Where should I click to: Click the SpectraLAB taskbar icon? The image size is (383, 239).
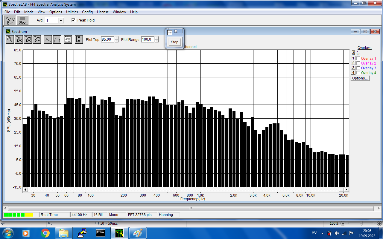(119, 233)
